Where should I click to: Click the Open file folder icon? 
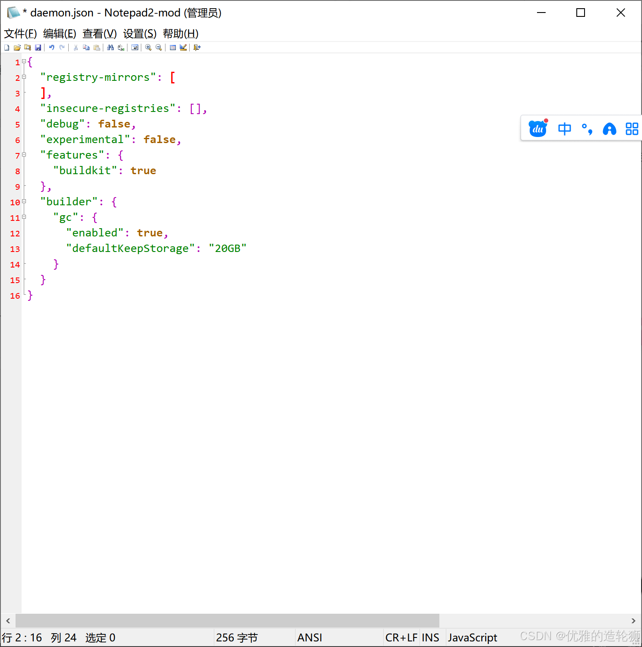(17, 48)
